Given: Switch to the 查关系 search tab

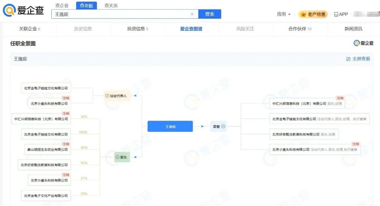Looking at the screenshot, I should [x=111, y=5].
